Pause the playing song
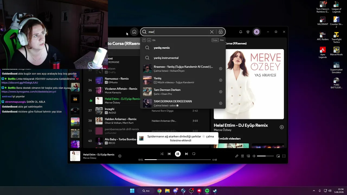This screenshot has height=195, width=347. pos(178,154)
